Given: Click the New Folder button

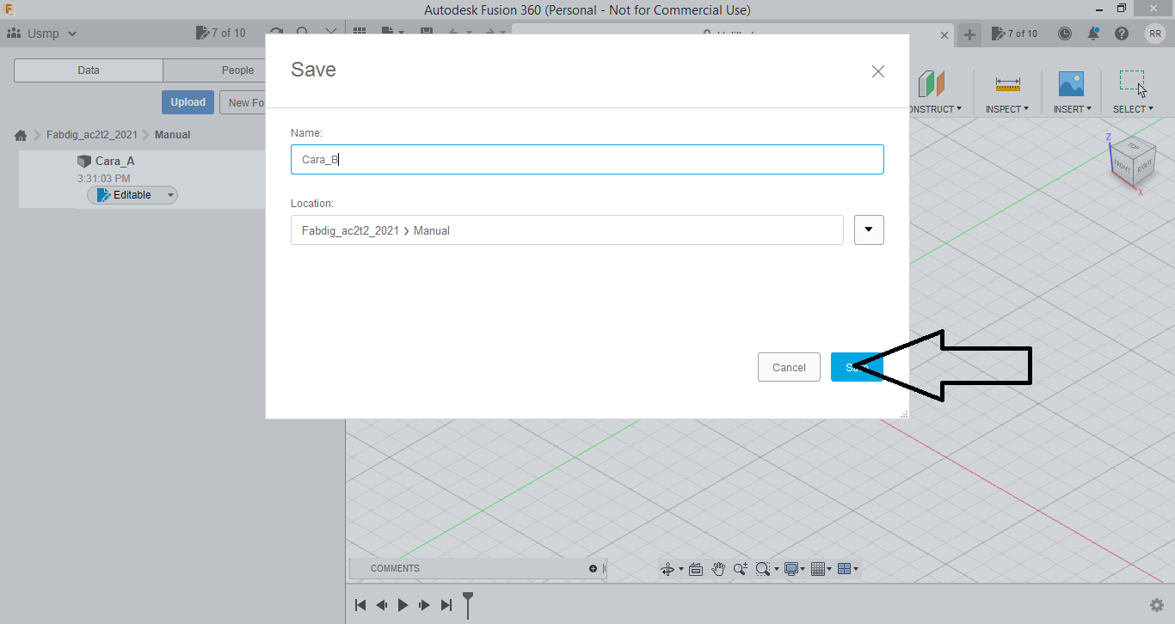Looking at the screenshot, I should [243, 102].
